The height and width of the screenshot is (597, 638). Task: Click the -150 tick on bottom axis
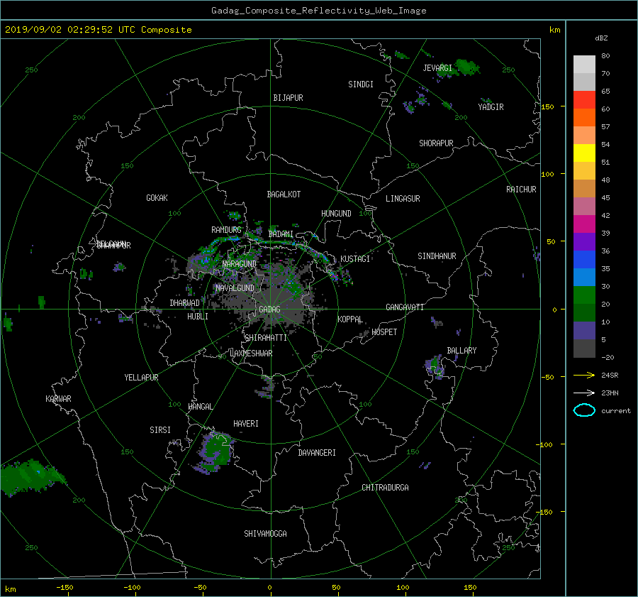pyautogui.click(x=65, y=587)
